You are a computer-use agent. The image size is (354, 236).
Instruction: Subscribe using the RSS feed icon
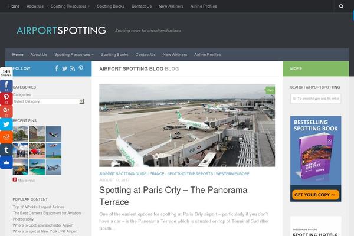click(73, 68)
